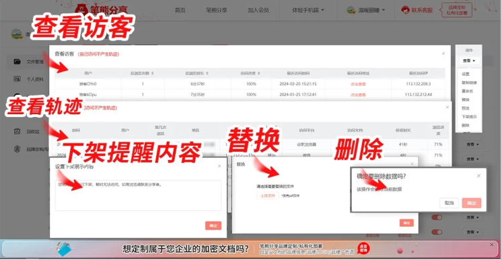Select timestamp 2024-01-25 17:12:41

297,95
